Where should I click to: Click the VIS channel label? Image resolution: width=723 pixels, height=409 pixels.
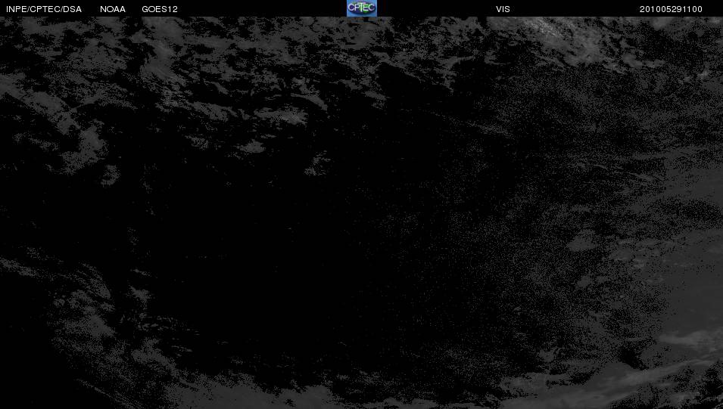(503, 9)
